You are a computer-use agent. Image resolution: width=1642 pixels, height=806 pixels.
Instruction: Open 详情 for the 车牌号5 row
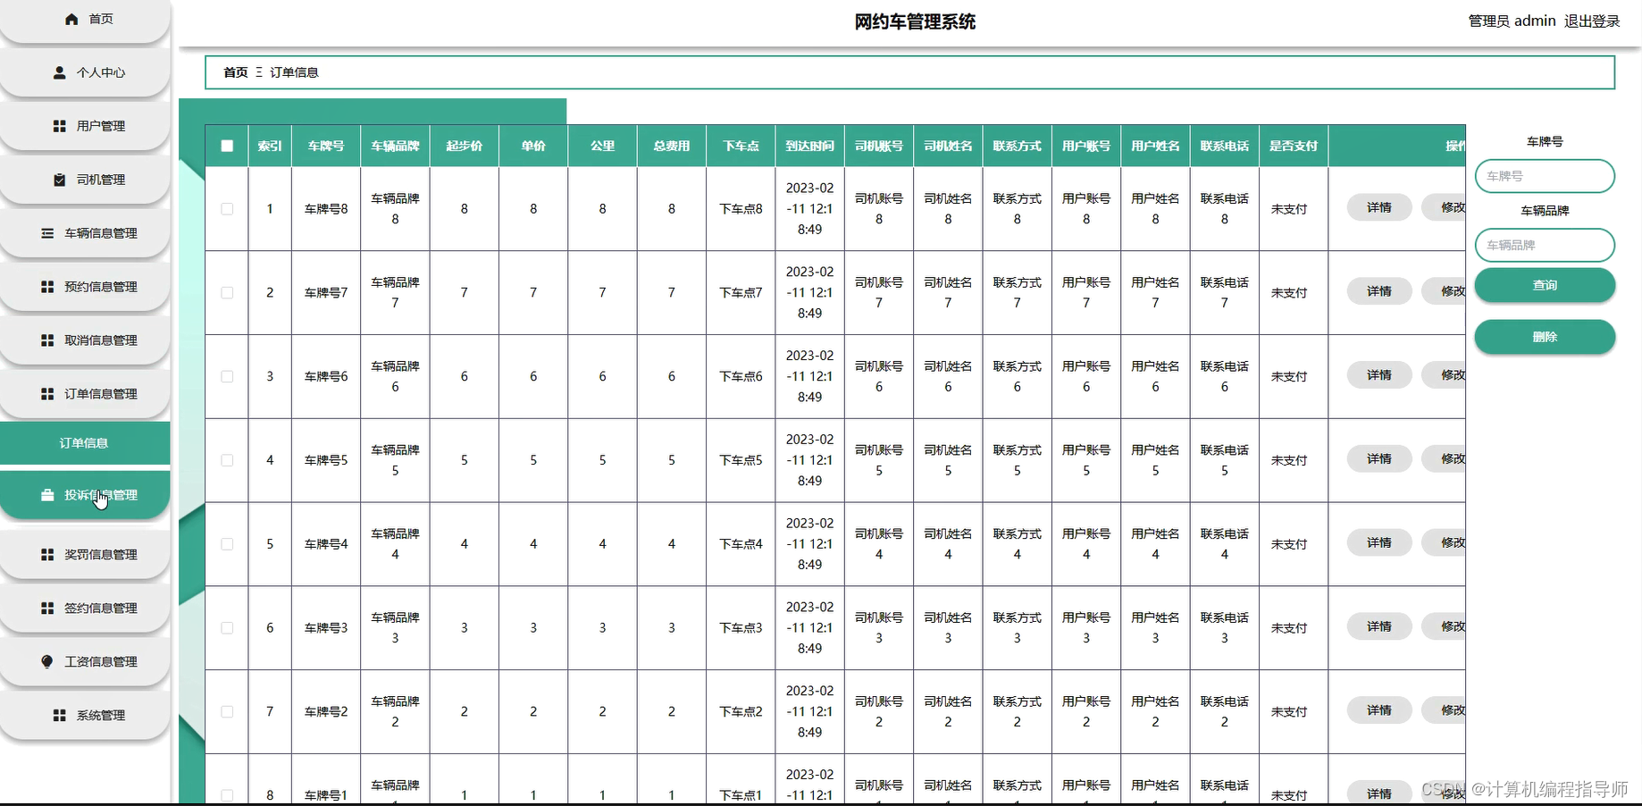[1379, 458]
